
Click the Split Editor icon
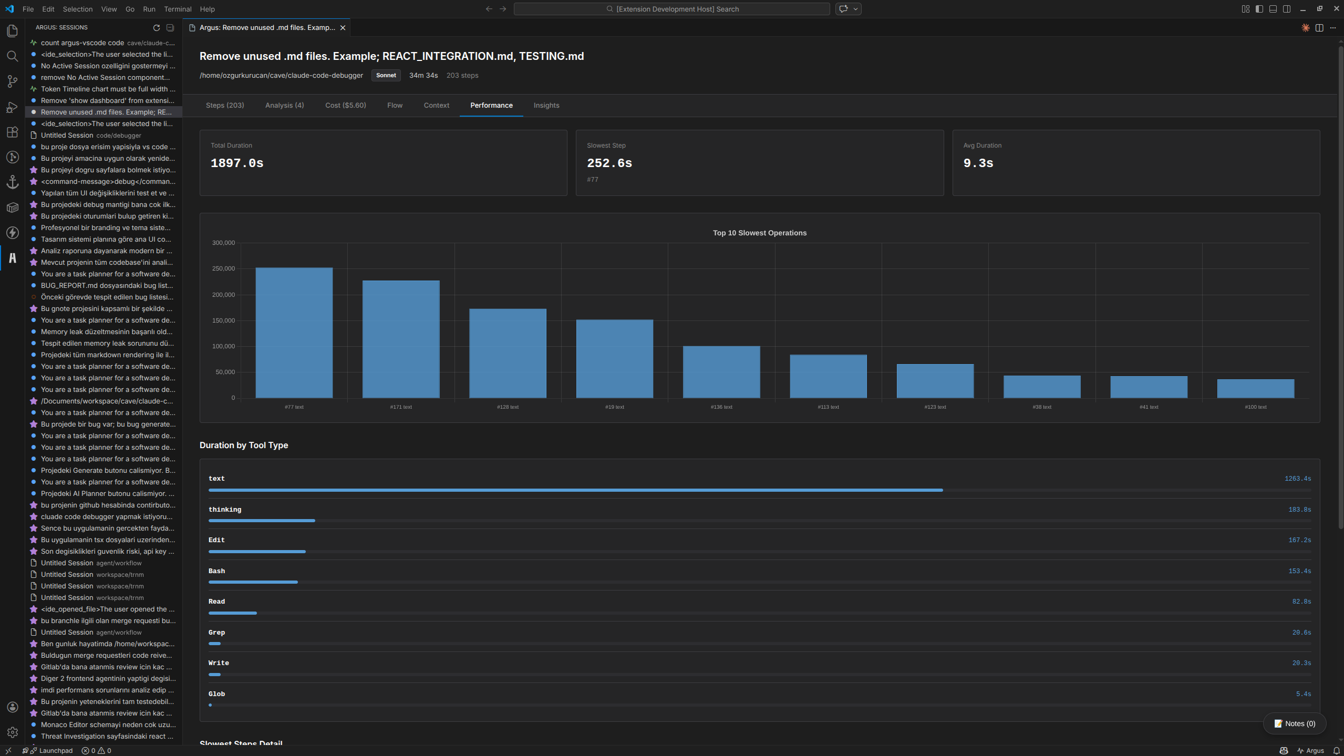pyautogui.click(x=1320, y=28)
